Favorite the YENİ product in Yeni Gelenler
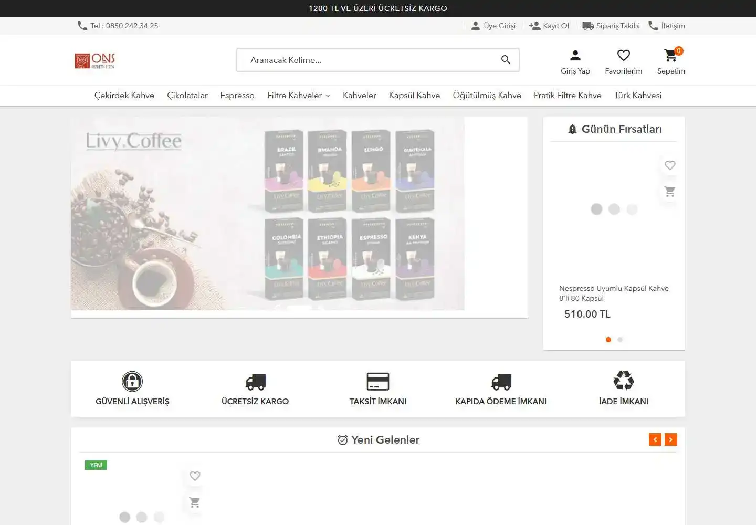The height and width of the screenshot is (525, 756). click(x=195, y=476)
